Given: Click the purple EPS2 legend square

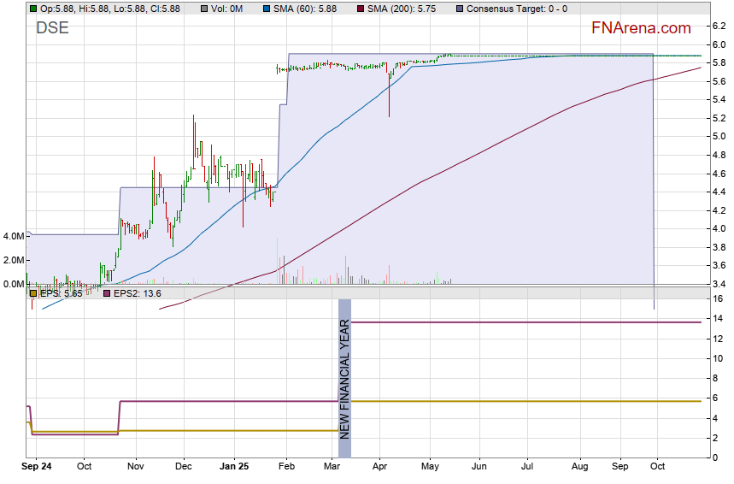Looking at the screenshot, I should pos(107,293).
